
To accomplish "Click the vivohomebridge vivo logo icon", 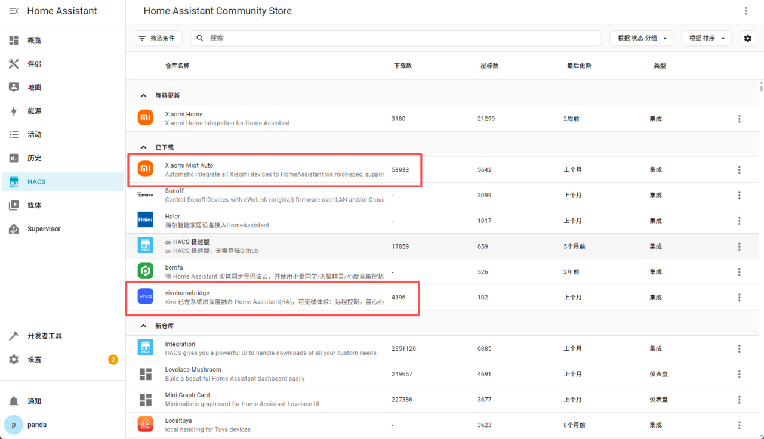I will (x=145, y=297).
